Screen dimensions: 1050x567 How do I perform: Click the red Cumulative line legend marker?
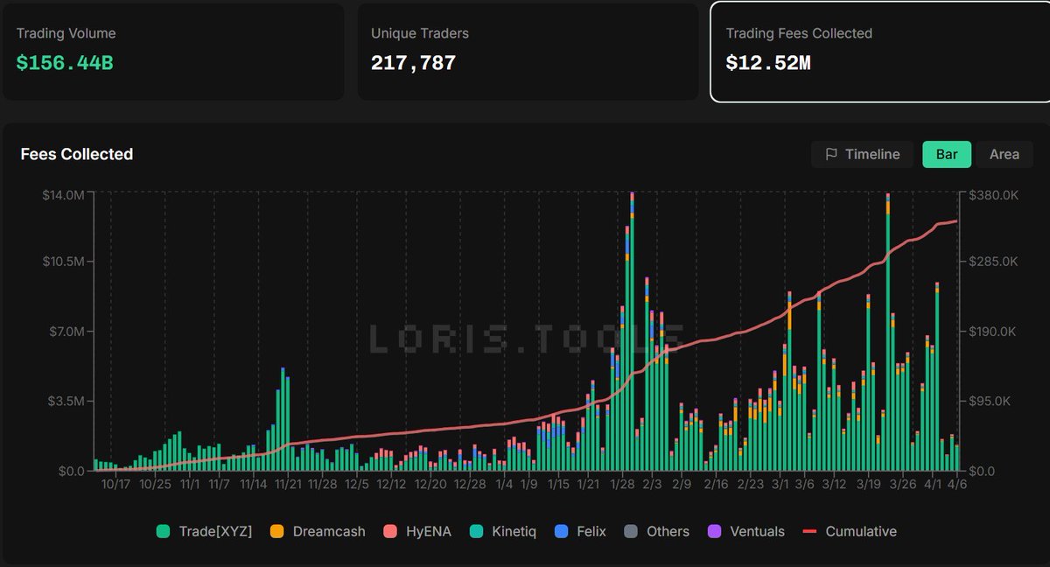[809, 531]
